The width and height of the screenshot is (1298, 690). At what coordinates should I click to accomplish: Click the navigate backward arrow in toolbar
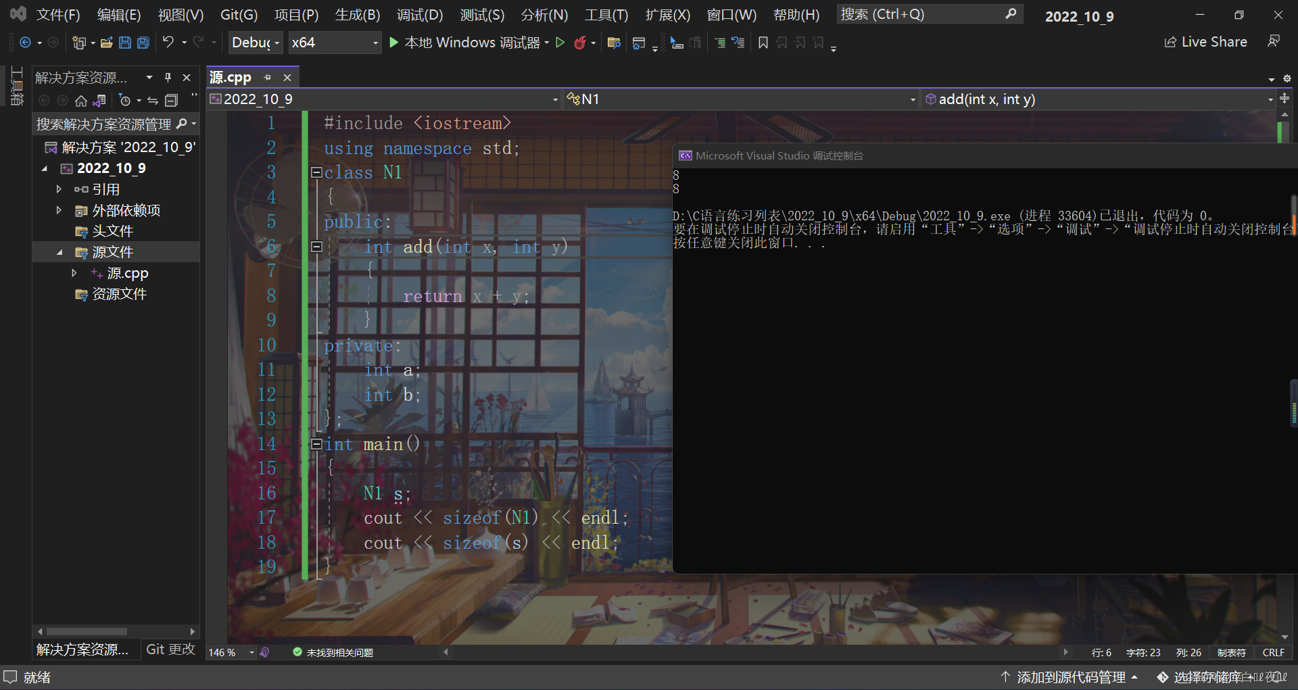coord(25,43)
